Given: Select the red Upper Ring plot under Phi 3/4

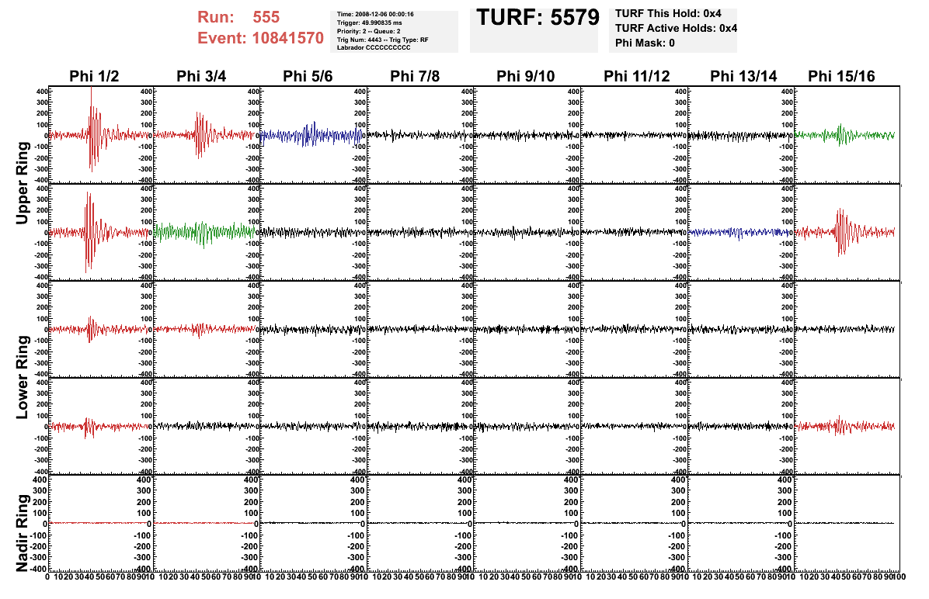Looking at the screenshot, I should coord(208,135).
